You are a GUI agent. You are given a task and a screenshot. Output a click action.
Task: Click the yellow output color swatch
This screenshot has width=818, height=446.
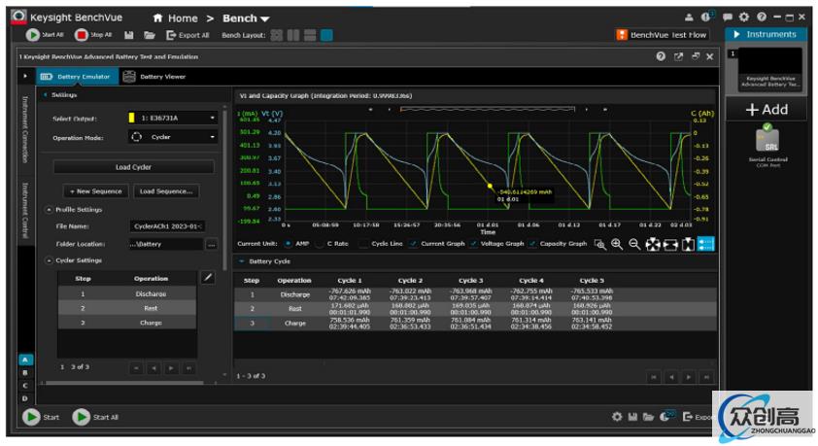tap(130, 118)
